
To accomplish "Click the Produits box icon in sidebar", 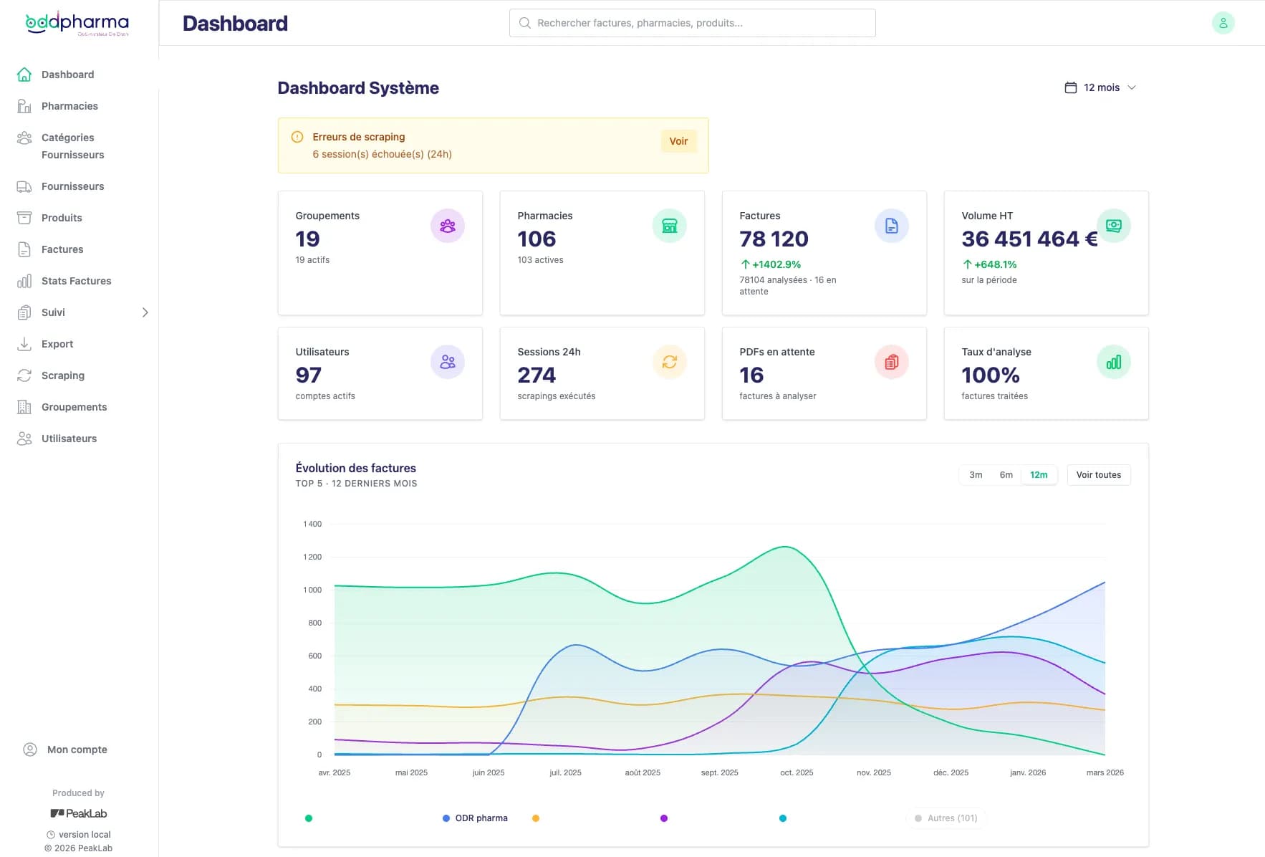I will pyautogui.click(x=24, y=218).
